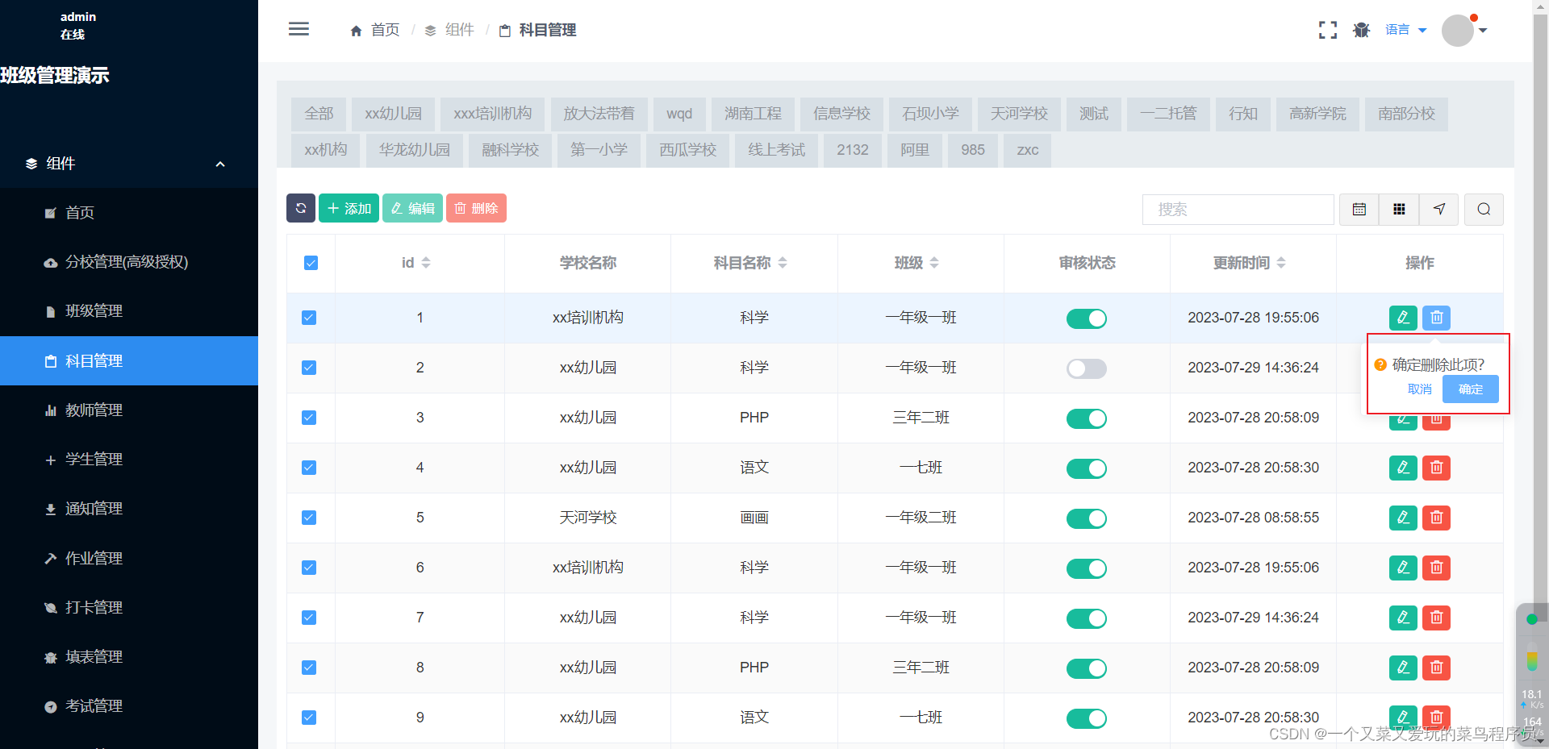Disable the audit status switch in row 1

1087,318
